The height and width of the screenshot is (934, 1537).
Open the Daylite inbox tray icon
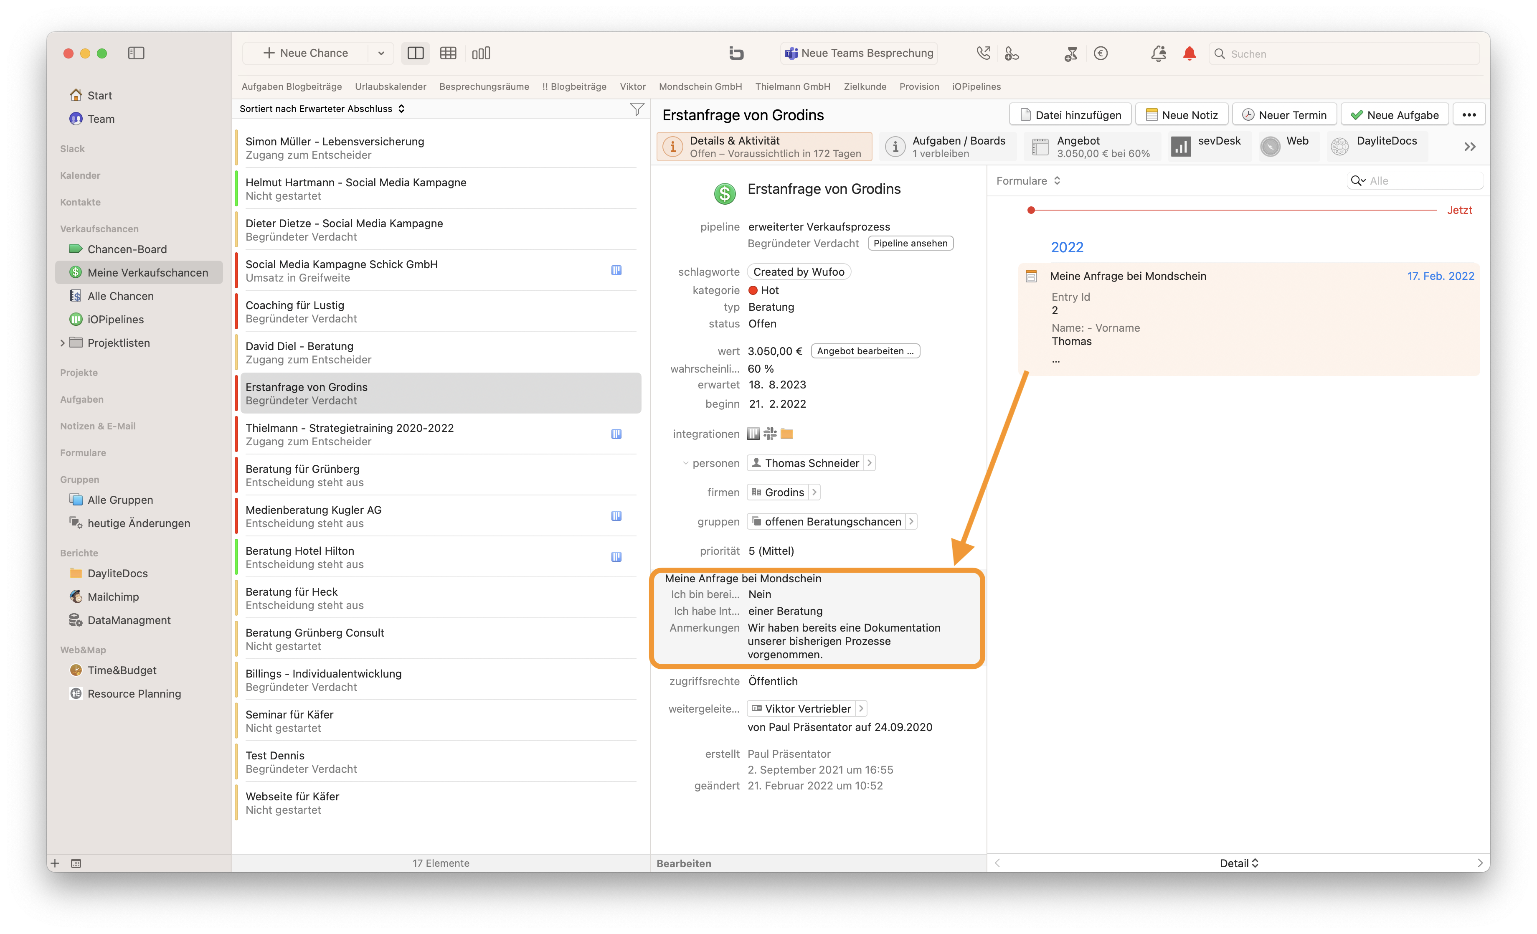pos(736,53)
